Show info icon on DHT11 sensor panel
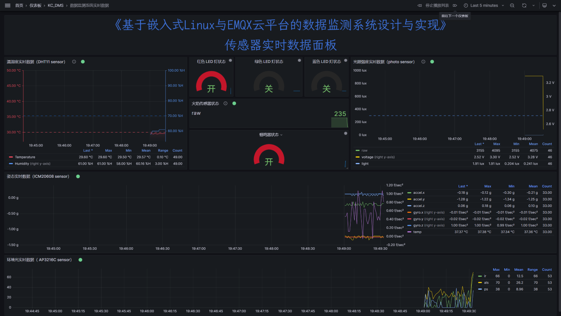This screenshot has height=316, width=561. (x=74, y=62)
